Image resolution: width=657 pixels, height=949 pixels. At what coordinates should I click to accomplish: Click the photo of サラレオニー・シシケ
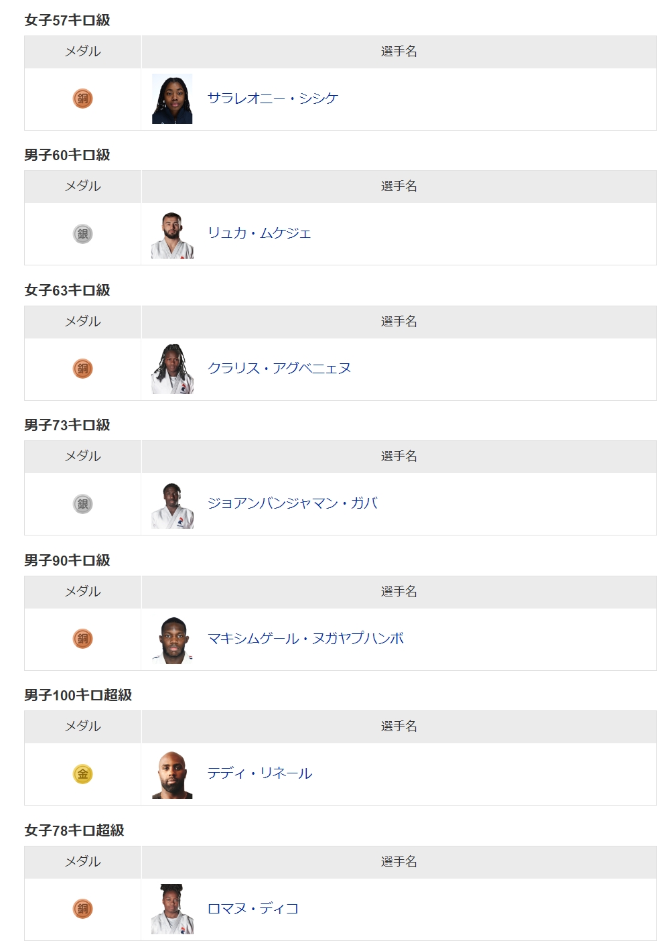point(172,99)
